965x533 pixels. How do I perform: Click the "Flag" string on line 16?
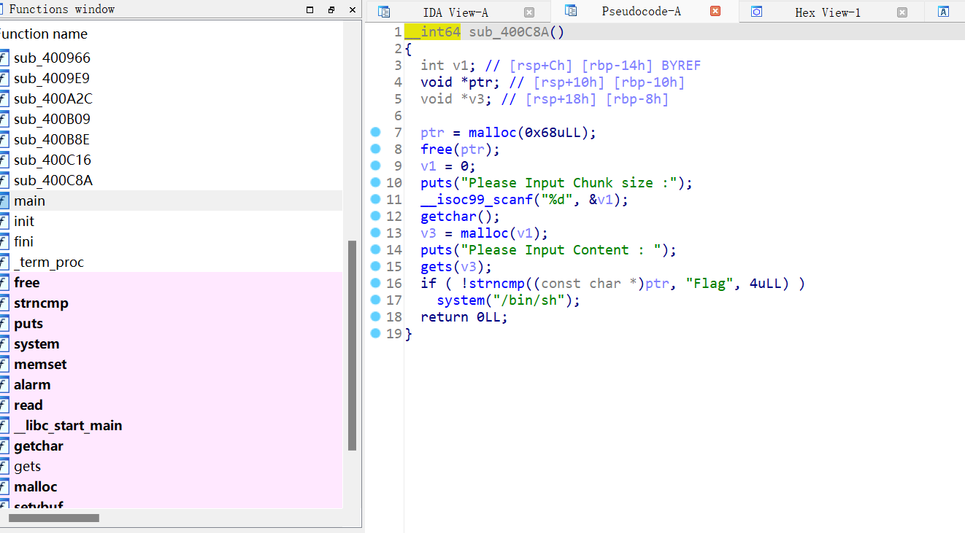tap(709, 284)
